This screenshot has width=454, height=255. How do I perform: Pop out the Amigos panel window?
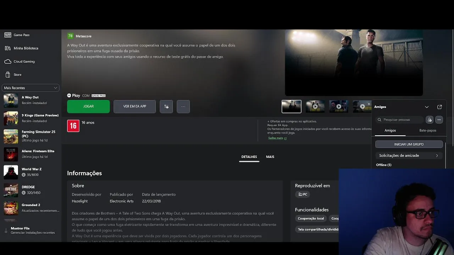(x=439, y=107)
